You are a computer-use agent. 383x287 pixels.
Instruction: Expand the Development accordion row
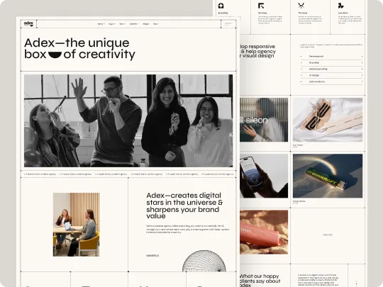pyautogui.click(x=331, y=57)
